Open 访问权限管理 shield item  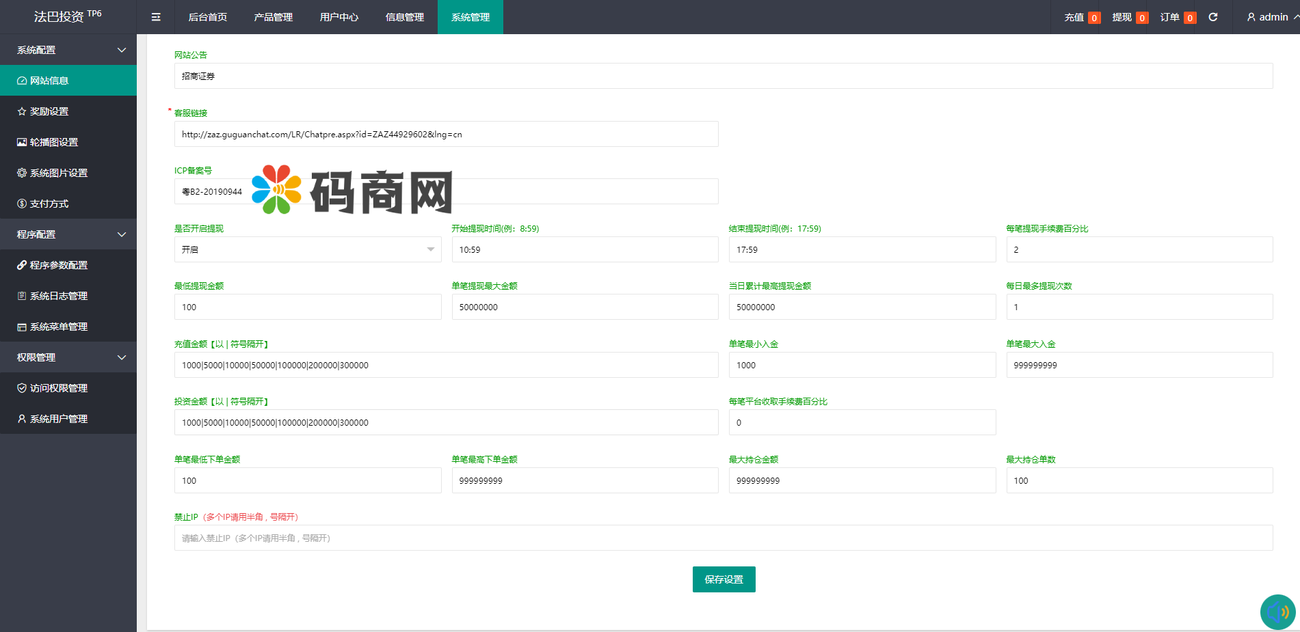click(x=59, y=388)
